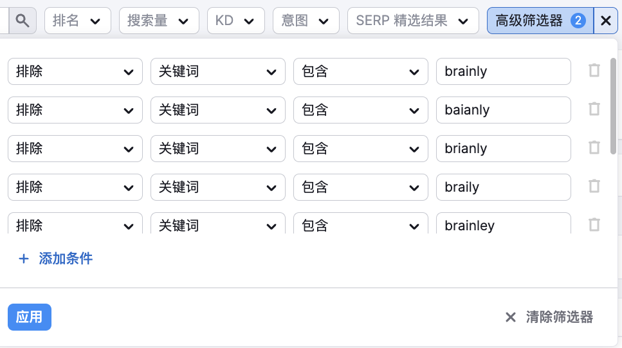Open the 排名 dropdown filter
622x348 pixels.
[x=77, y=21]
